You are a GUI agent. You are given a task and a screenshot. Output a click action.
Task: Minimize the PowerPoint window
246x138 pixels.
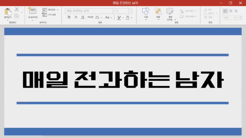[221, 3]
